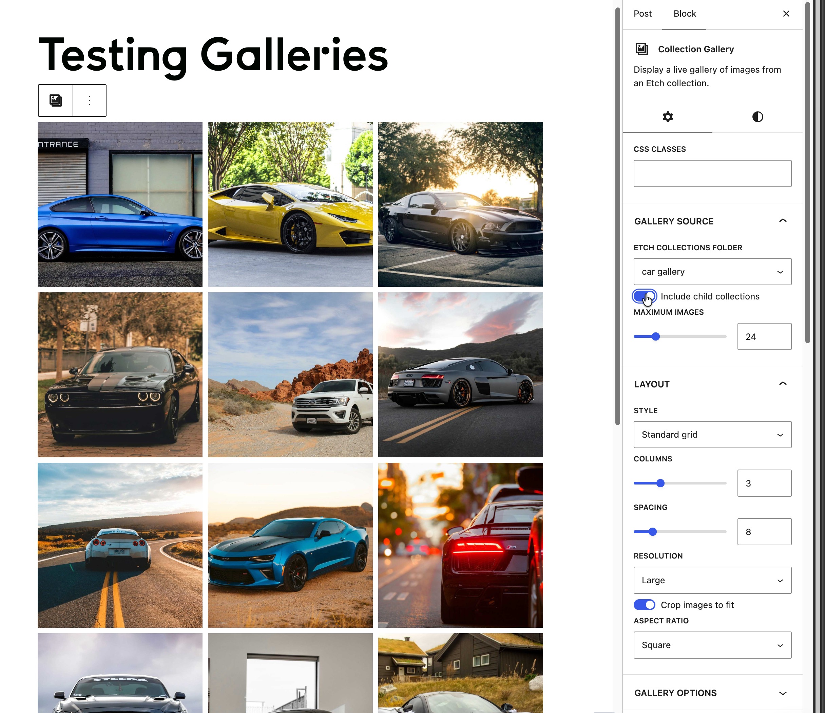
Task: Expand the Gallery Options section
Action: [712, 693]
